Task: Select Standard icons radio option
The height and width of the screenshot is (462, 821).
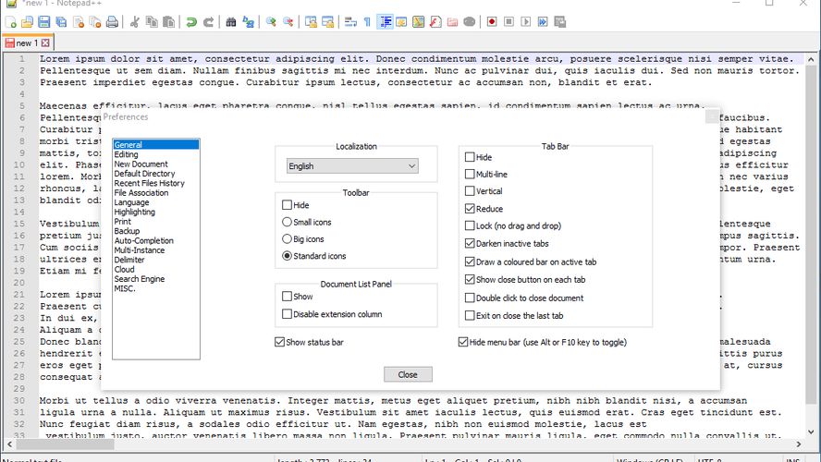Action: (x=287, y=256)
